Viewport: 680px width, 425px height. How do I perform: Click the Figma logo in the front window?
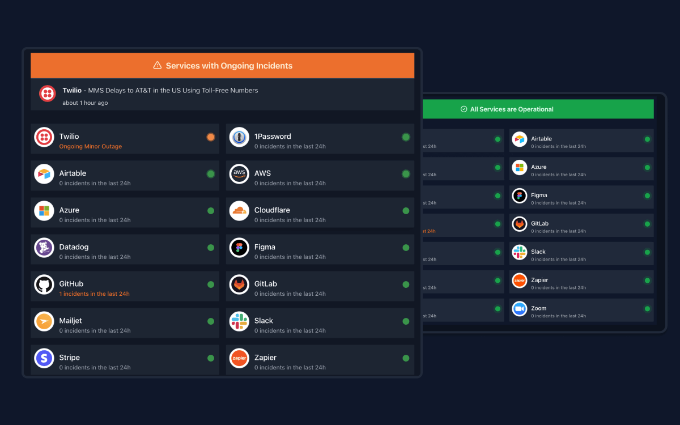239,248
